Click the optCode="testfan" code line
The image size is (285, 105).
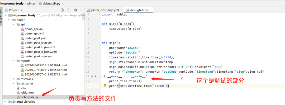click(x=125, y=52)
